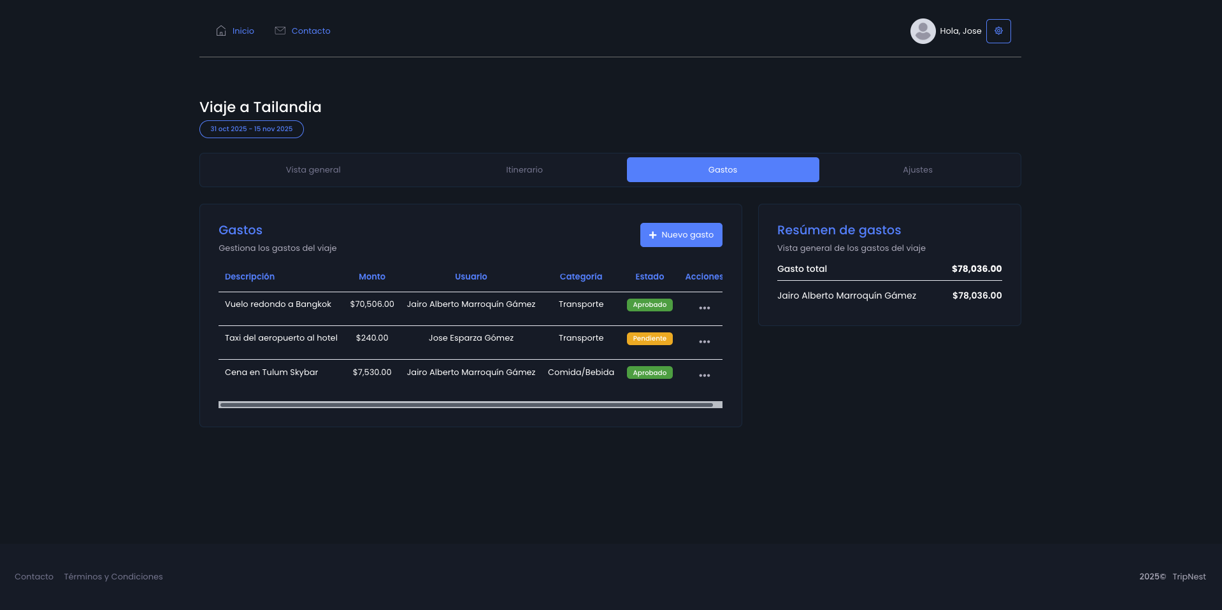This screenshot has height=610, width=1222.
Task: Select the Gastos tab
Action: pyautogui.click(x=722, y=170)
